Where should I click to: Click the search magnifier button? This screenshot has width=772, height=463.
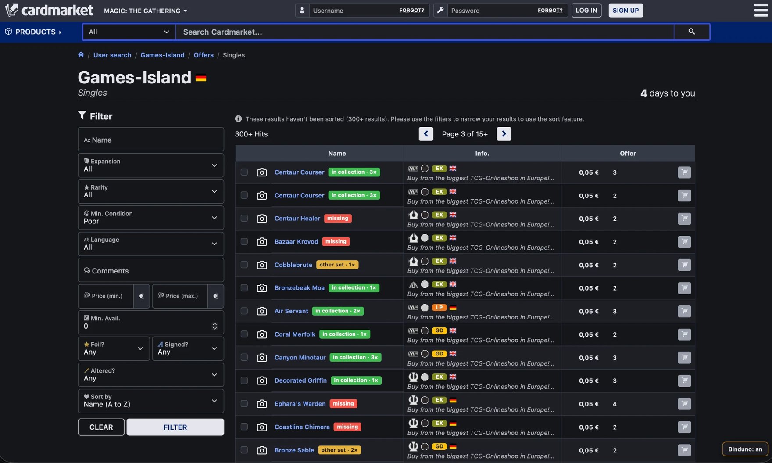click(x=692, y=32)
